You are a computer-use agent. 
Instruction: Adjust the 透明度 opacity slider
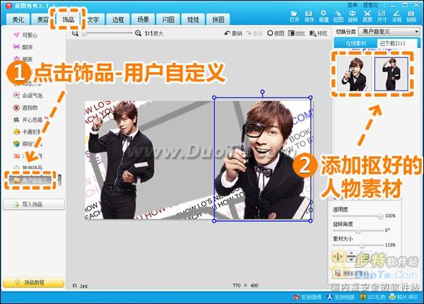click(x=358, y=216)
